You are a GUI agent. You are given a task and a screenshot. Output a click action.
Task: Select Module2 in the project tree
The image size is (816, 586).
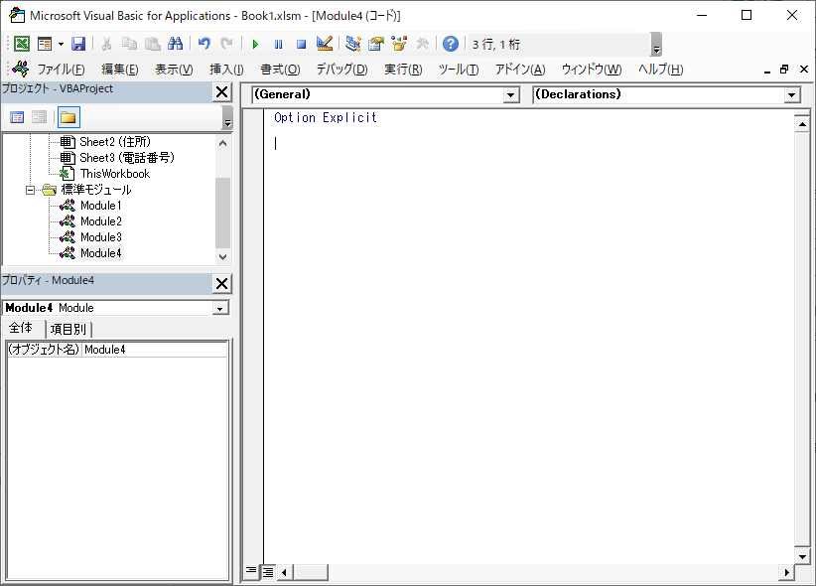click(x=101, y=221)
